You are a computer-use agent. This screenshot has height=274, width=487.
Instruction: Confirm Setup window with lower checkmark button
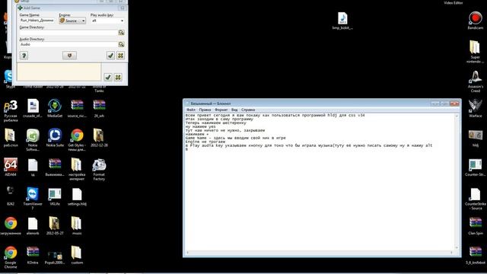tap(108, 77)
